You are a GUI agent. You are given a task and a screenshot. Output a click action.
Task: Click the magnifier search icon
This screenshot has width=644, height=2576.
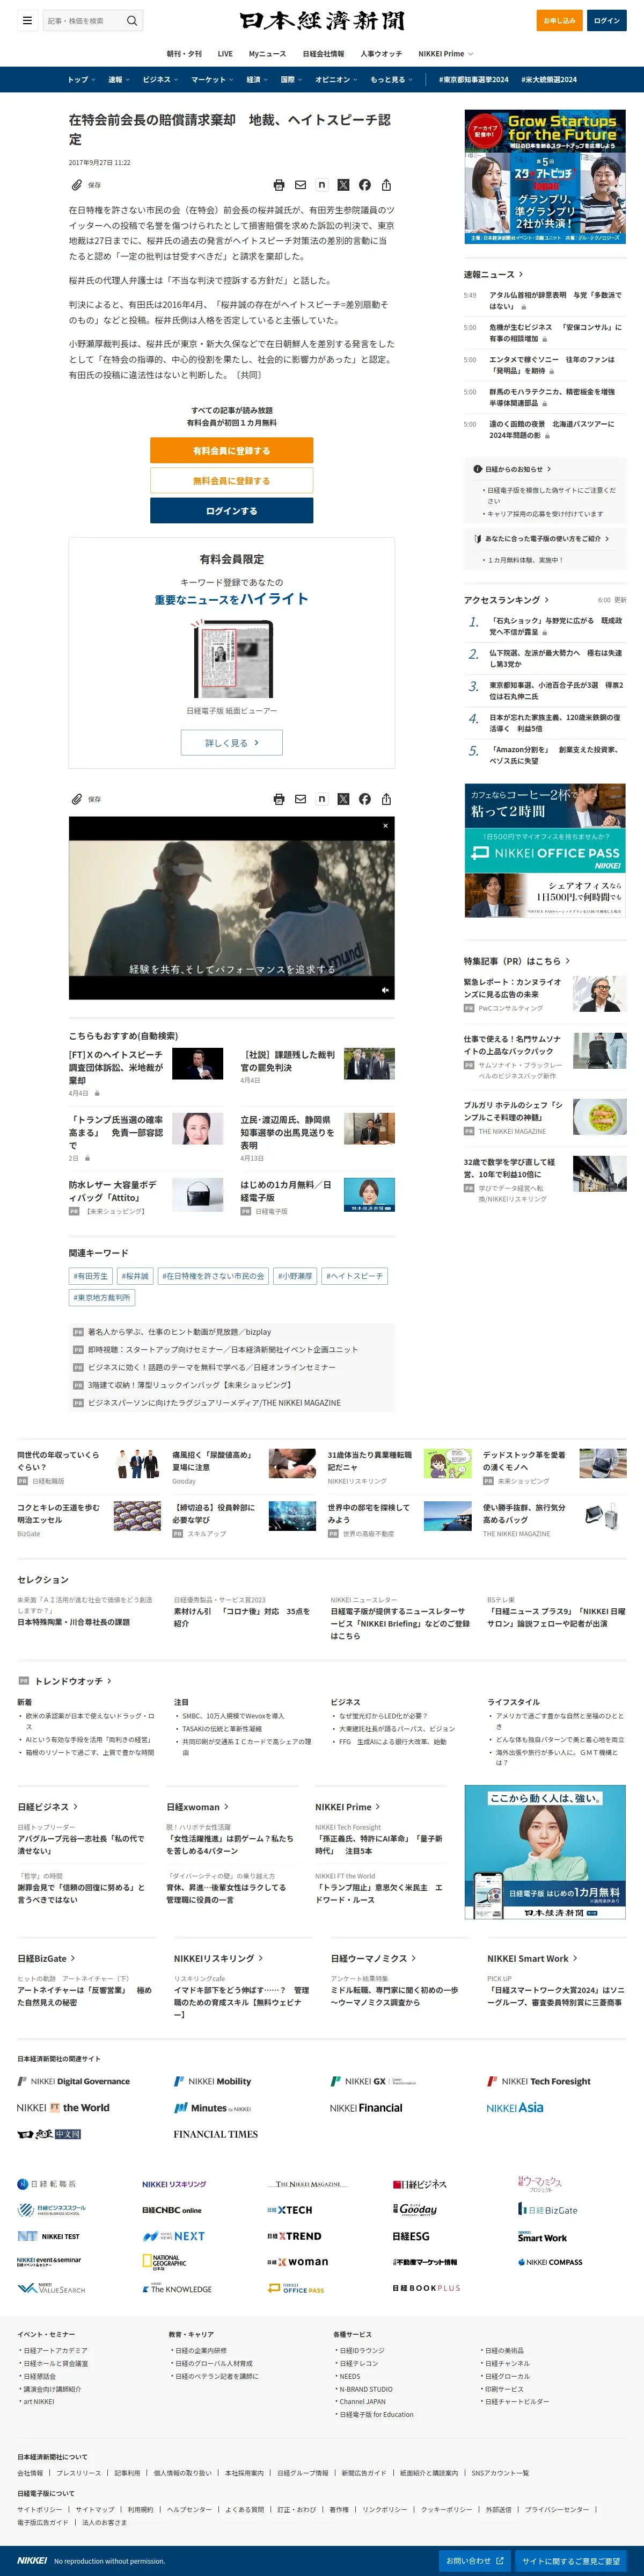click(x=132, y=20)
